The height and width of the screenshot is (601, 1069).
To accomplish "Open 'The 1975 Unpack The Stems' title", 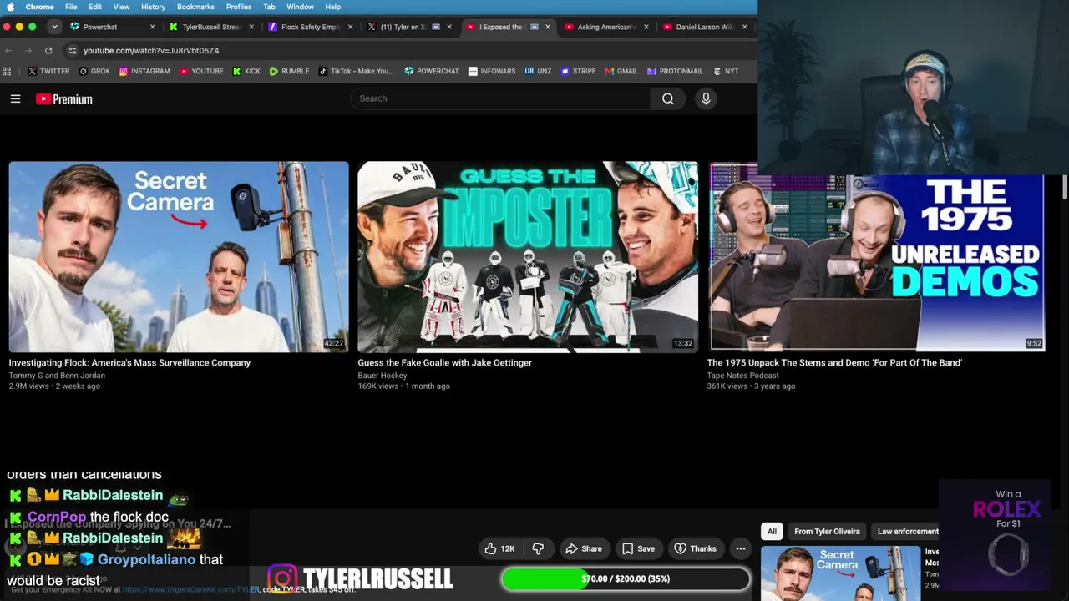I will [x=834, y=363].
